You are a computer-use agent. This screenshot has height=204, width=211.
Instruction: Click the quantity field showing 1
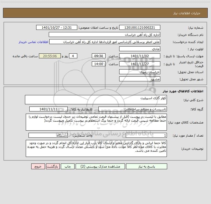click(146, 136)
